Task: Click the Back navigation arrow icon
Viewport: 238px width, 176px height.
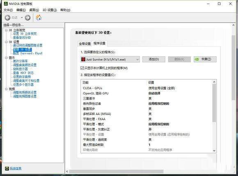Action: 7,18
